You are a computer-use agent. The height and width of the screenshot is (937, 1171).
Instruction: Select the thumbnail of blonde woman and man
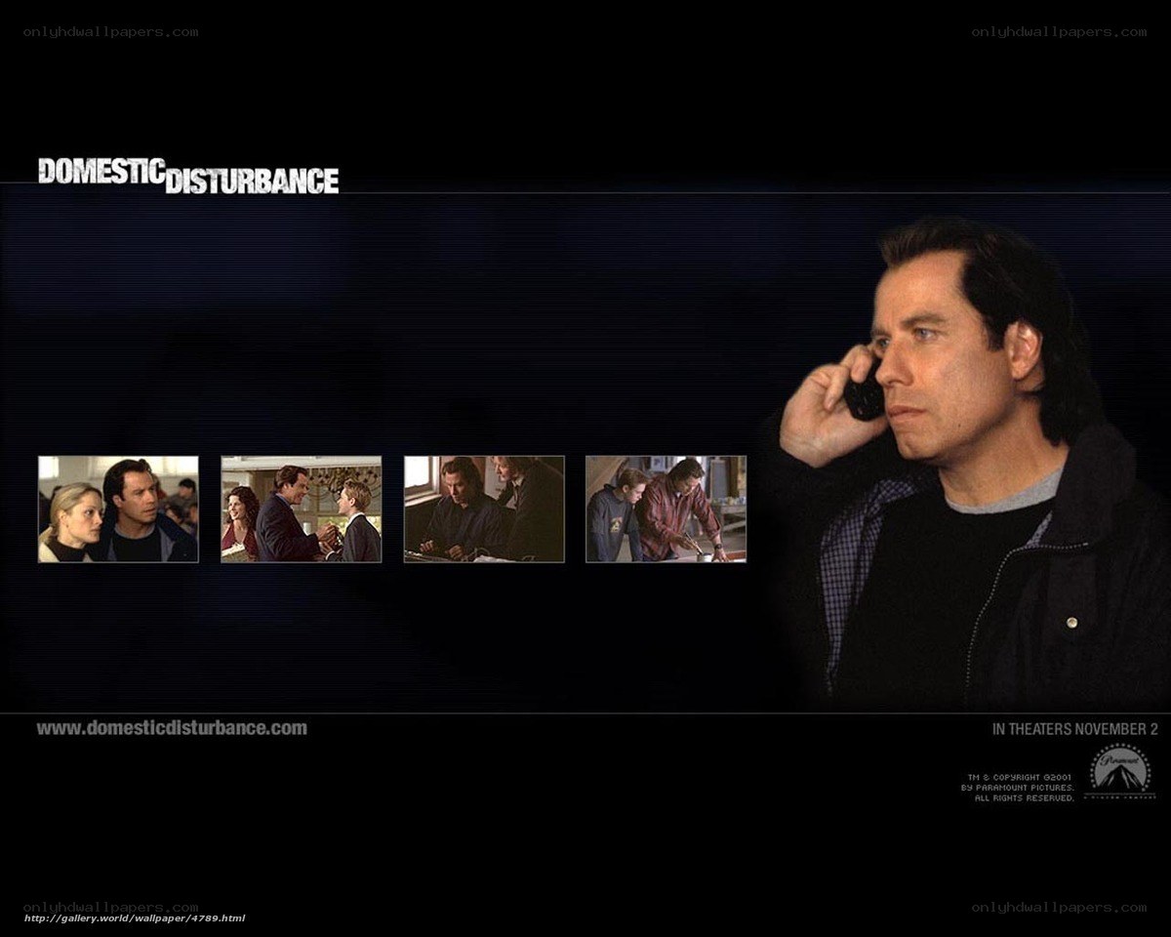coord(118,509)
